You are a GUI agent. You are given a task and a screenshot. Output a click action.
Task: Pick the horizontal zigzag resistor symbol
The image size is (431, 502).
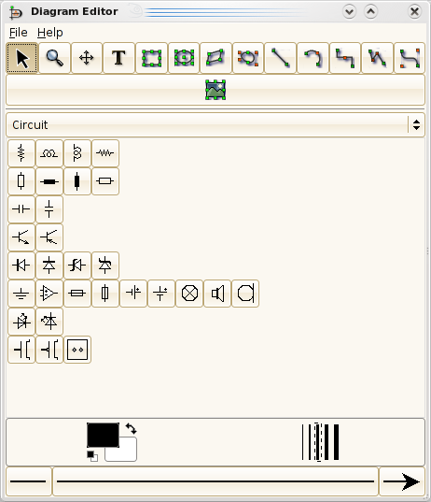click(105, 153)
